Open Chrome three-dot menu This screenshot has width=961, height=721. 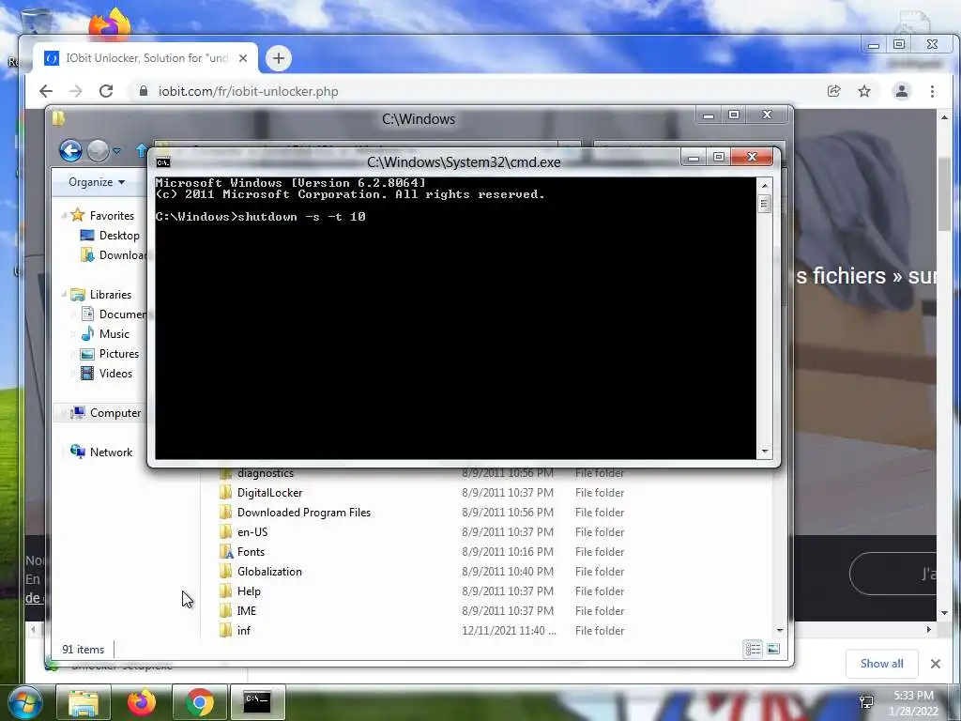pyautogui.click(x=932, y=91)
